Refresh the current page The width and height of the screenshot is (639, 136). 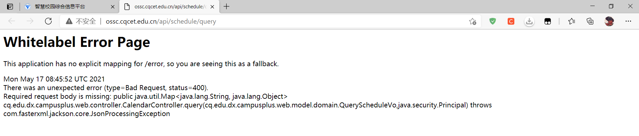point(48,21)
